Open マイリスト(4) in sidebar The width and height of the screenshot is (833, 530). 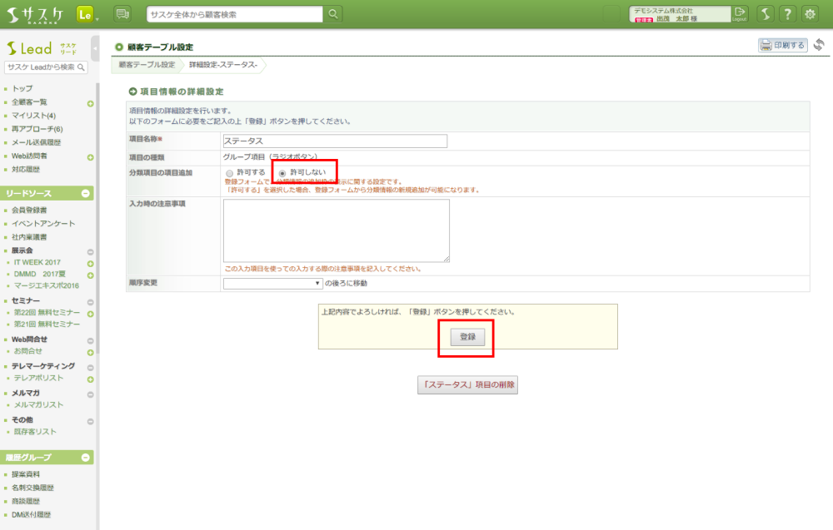pos(33,116)
